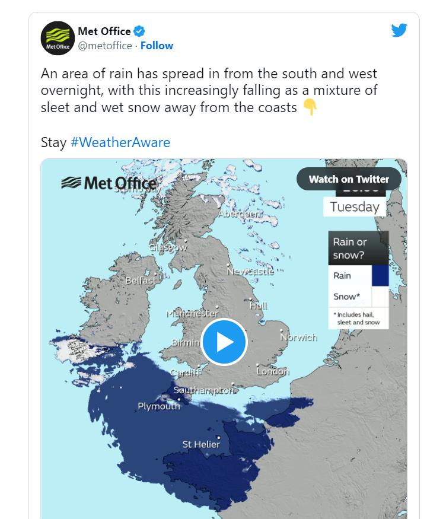Click the Rain or snow? legend header
Image resolution: width=427 pixels, height=519 pixels.
pyautogui.click(x=358, y=249)
